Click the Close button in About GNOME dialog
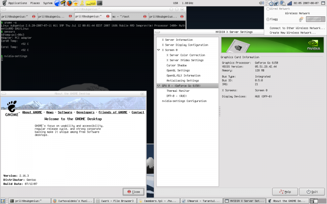Image resolution: width=327 pixels, height=204 pixels. (x=134, y=192)
